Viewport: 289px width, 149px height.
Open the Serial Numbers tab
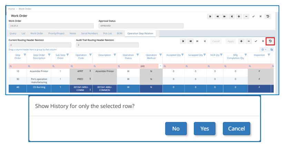89,33
